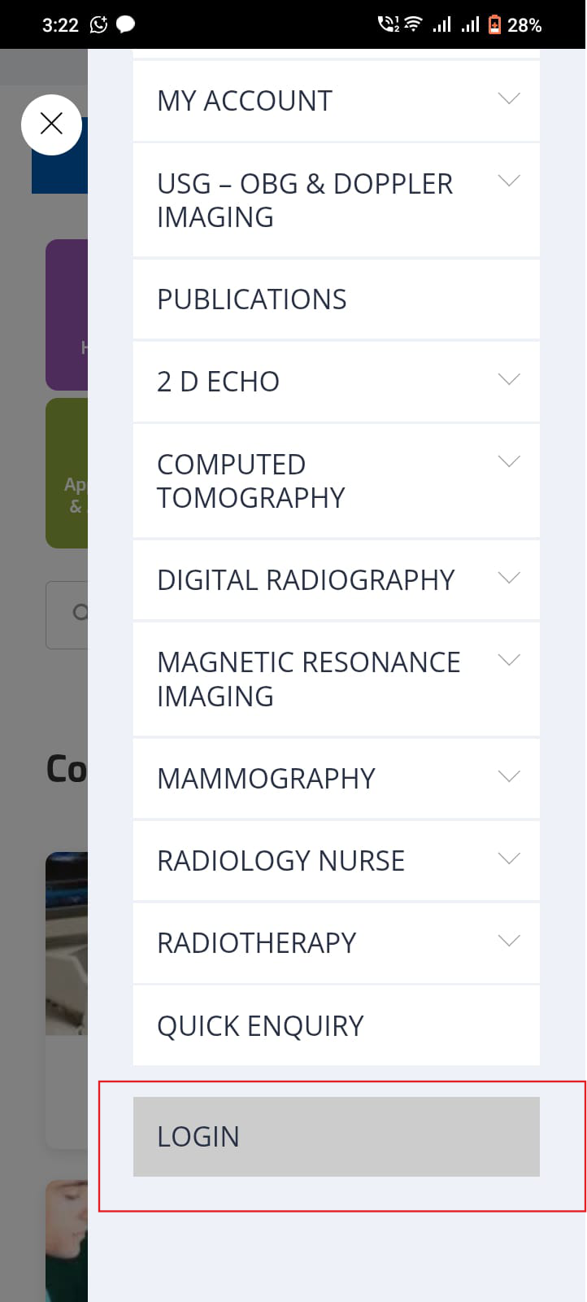Tap the chat bubble notification icon
587x1302 pixels.
[125, 24]
